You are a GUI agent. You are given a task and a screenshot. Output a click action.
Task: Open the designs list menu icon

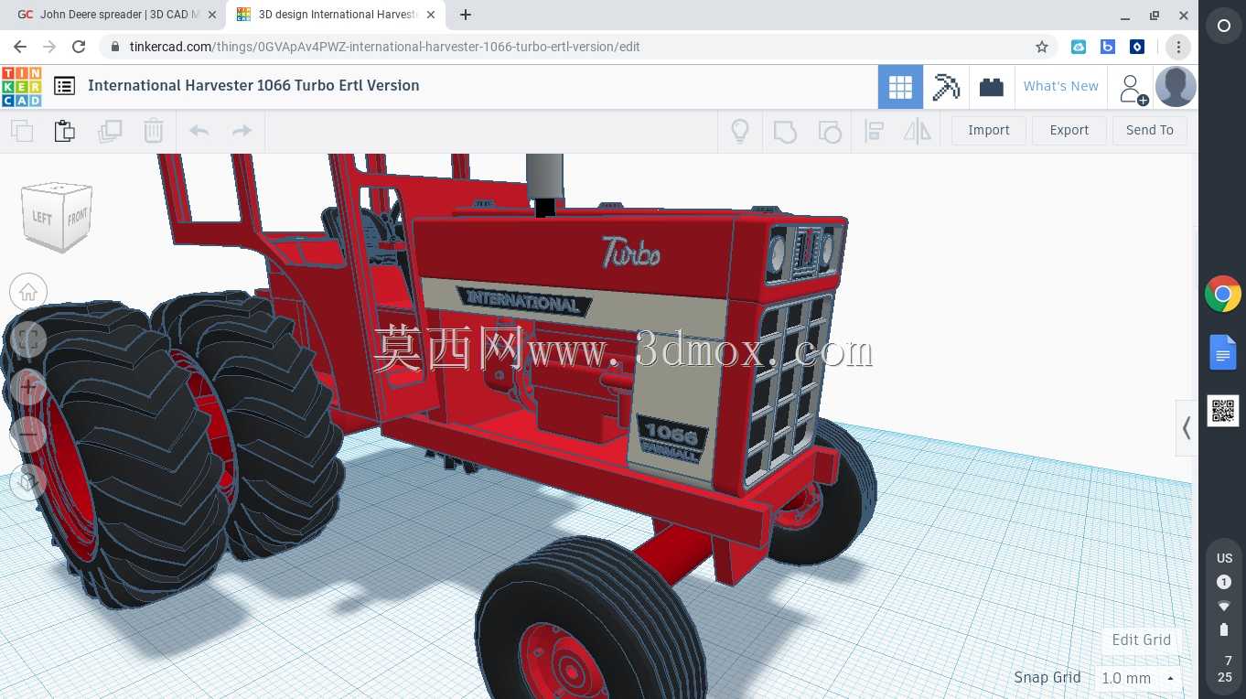coord(64,86)
